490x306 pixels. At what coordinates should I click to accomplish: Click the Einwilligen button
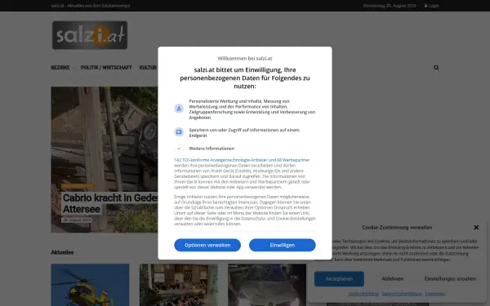coord(283,245)
